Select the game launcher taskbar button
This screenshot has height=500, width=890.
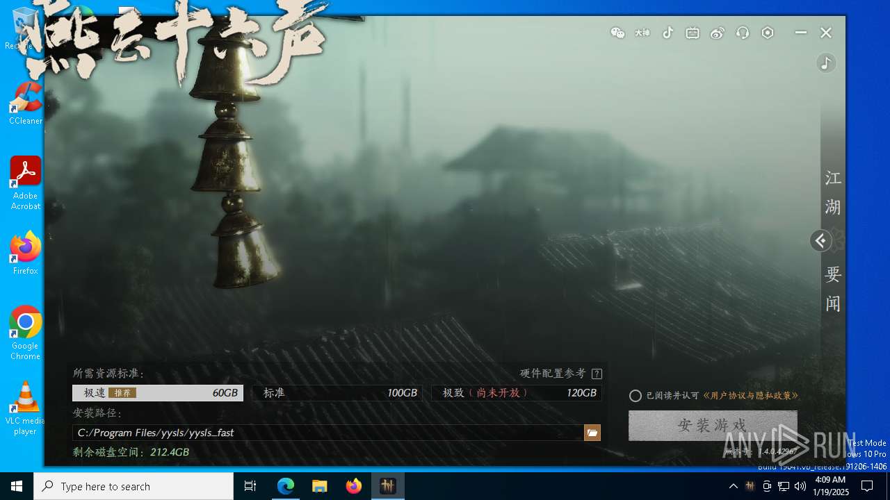(387, 486)
